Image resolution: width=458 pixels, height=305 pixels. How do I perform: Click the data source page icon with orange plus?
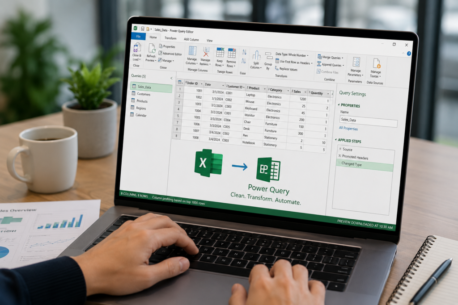tap(377, 63)
